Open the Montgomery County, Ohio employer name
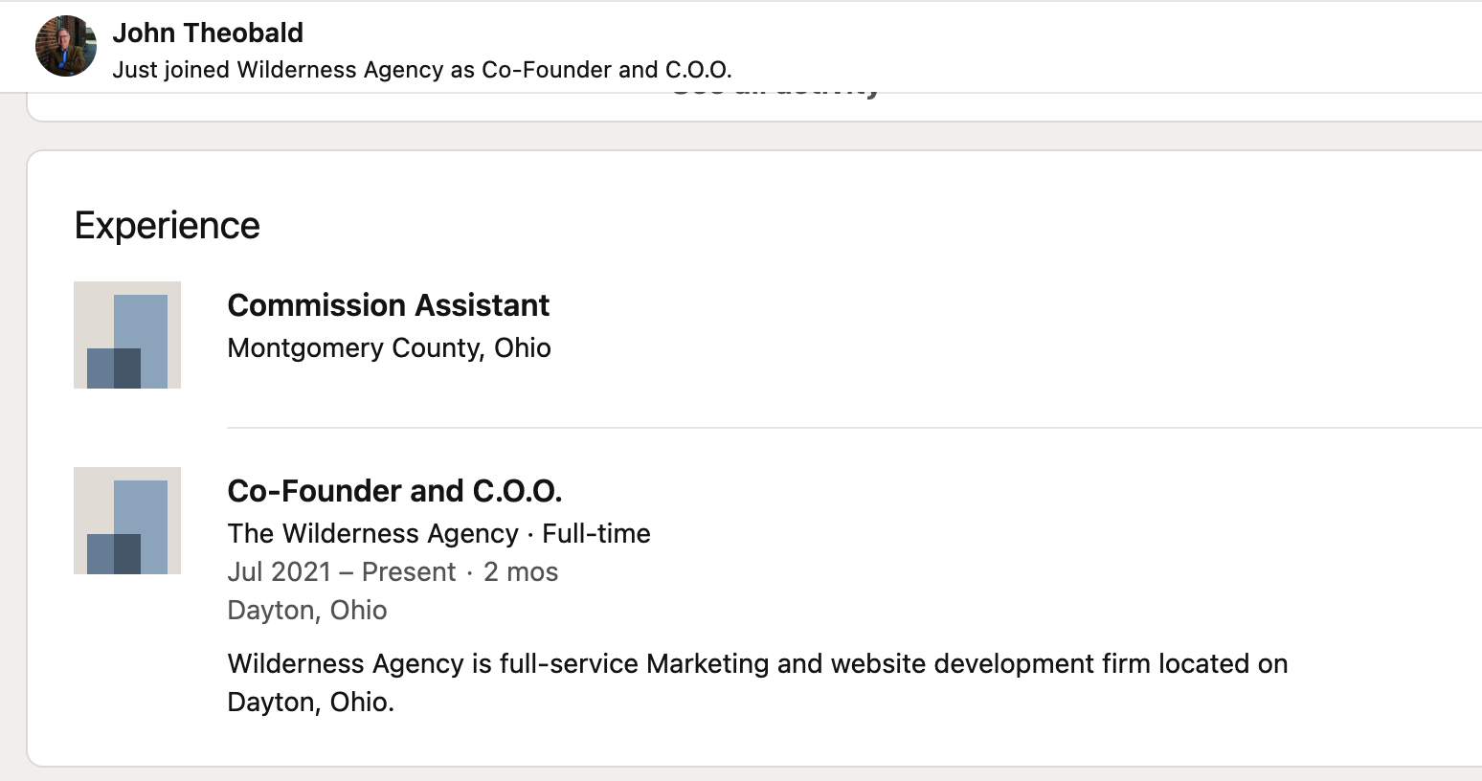This screenshot has width=1482, height=781. pyautogui.click(x=389, y=347)
